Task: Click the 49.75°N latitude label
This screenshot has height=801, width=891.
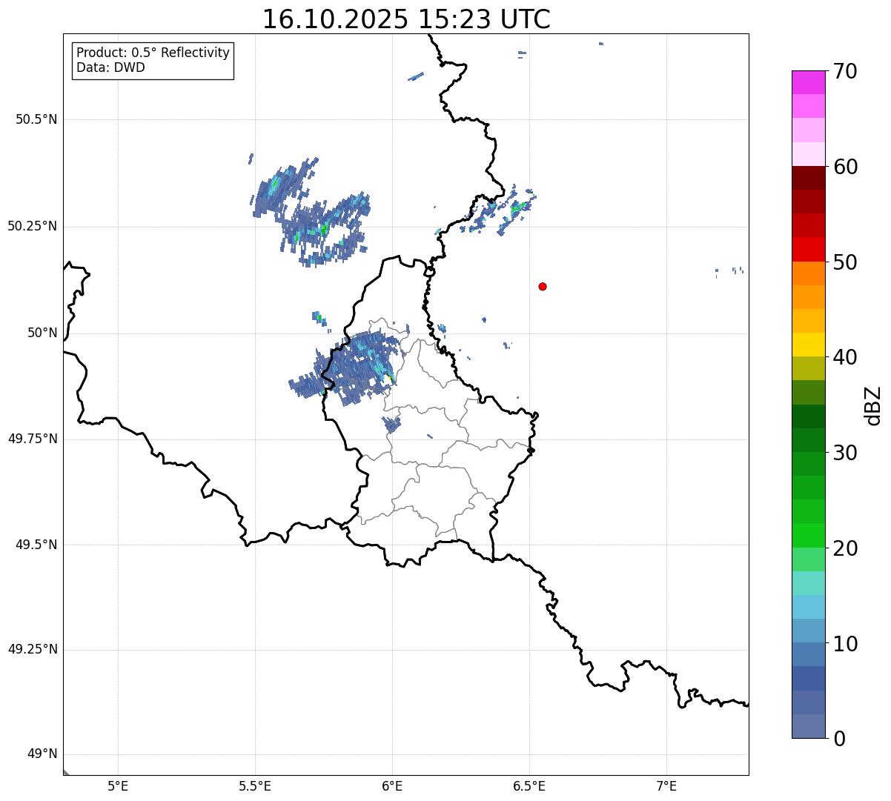Action: [x=33, y=439]
